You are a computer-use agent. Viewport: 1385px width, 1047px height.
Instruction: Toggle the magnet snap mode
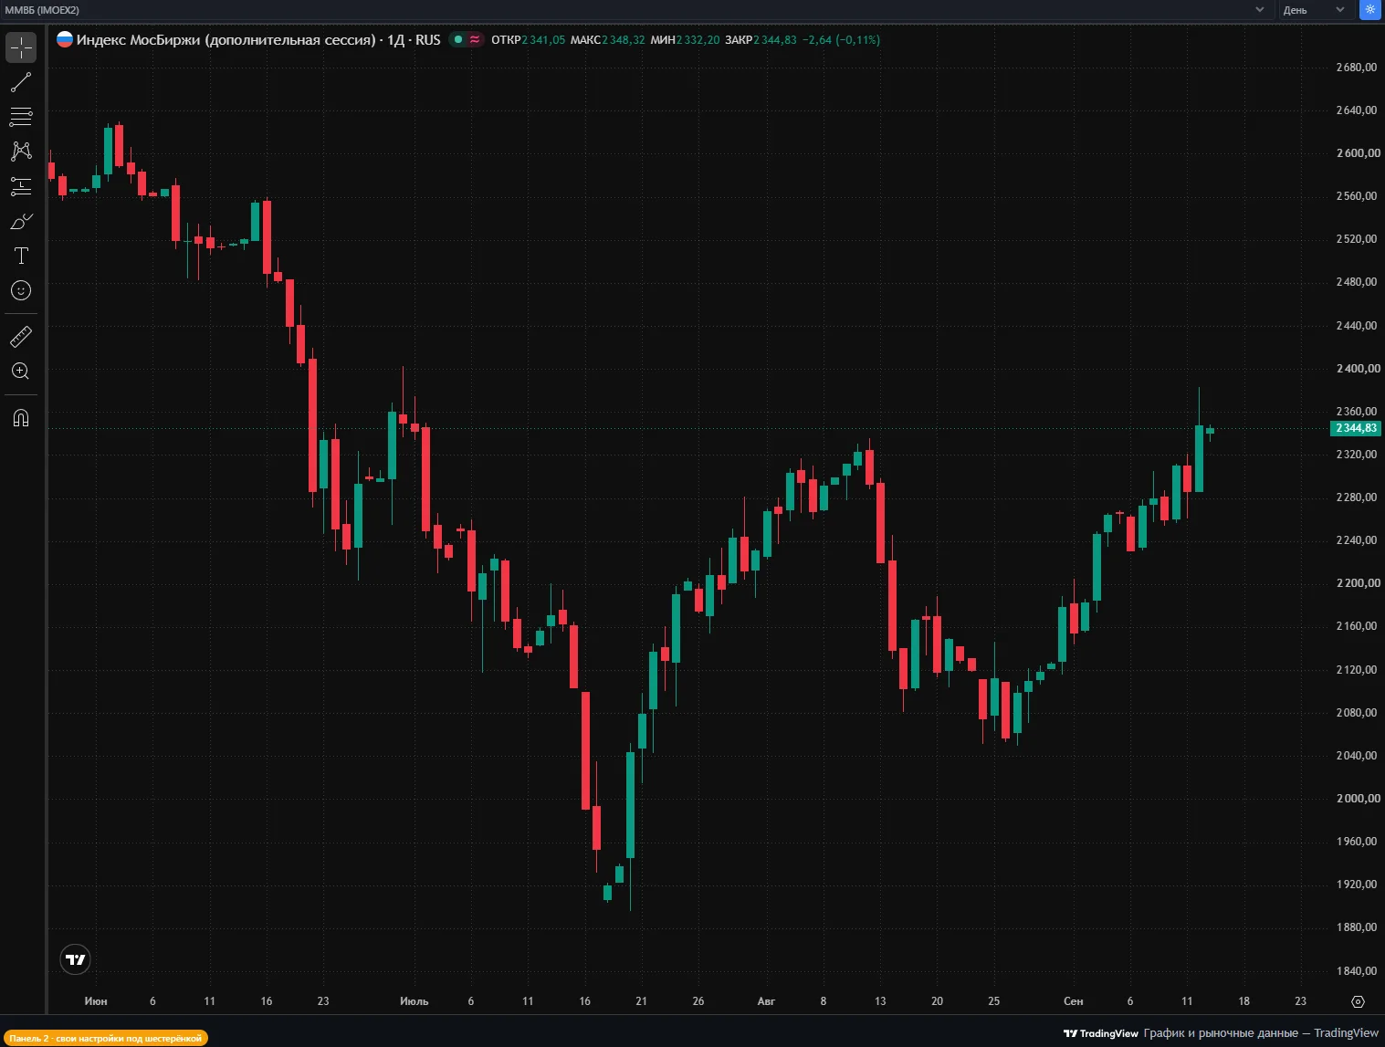[x=21, y=418]
